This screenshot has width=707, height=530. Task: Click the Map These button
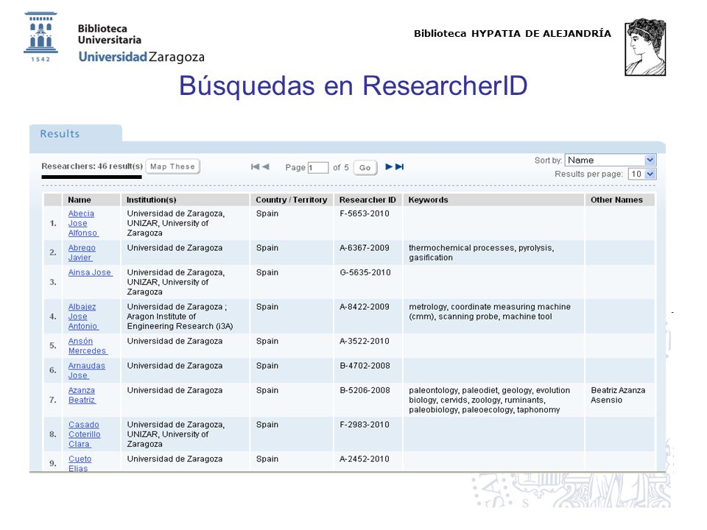click(x=172, y=166)
